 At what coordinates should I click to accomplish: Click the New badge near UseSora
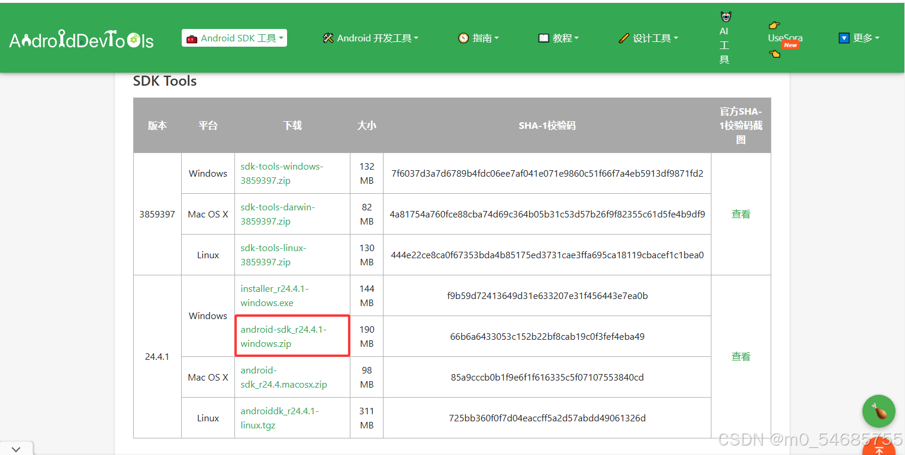coord(790,45)
